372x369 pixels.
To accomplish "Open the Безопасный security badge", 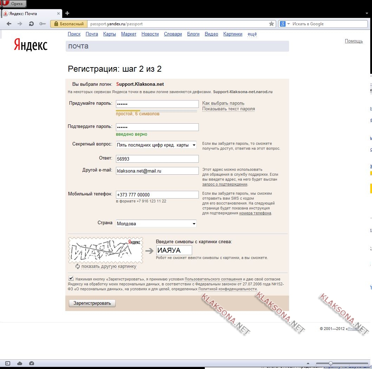I will (69, 24).
